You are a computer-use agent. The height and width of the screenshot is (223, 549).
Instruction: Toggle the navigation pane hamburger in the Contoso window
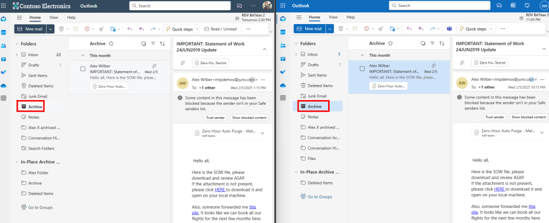point(19,18)
